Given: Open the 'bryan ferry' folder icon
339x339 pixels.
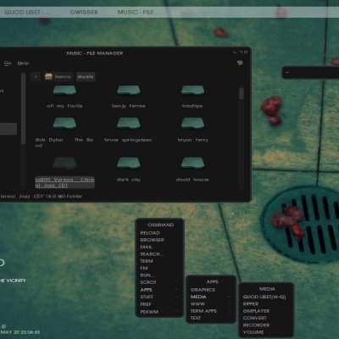Looking at the screenshot, I should pos(192,124).
